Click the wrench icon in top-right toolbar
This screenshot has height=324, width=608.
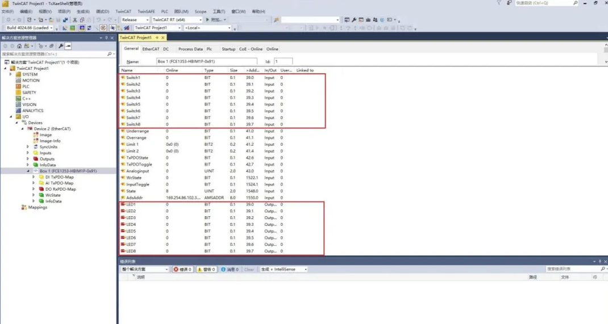click(x=353, y=20)
